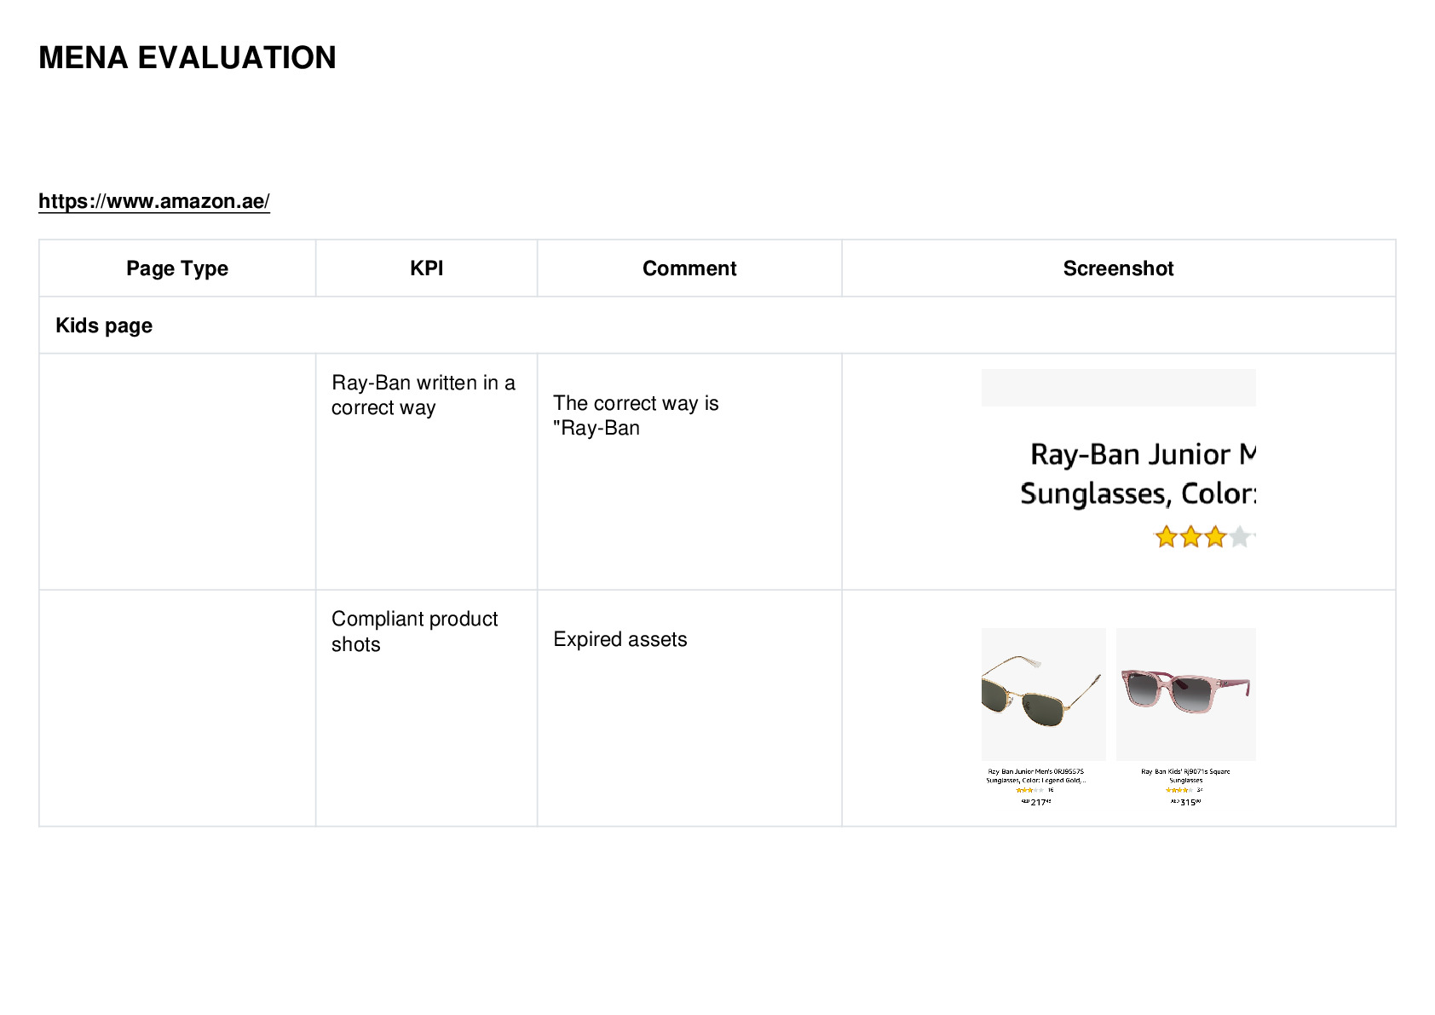The image size is (1435, 1015).
Task: Click the gold aviator sunglasses image
Action: tap(1043, 695)
